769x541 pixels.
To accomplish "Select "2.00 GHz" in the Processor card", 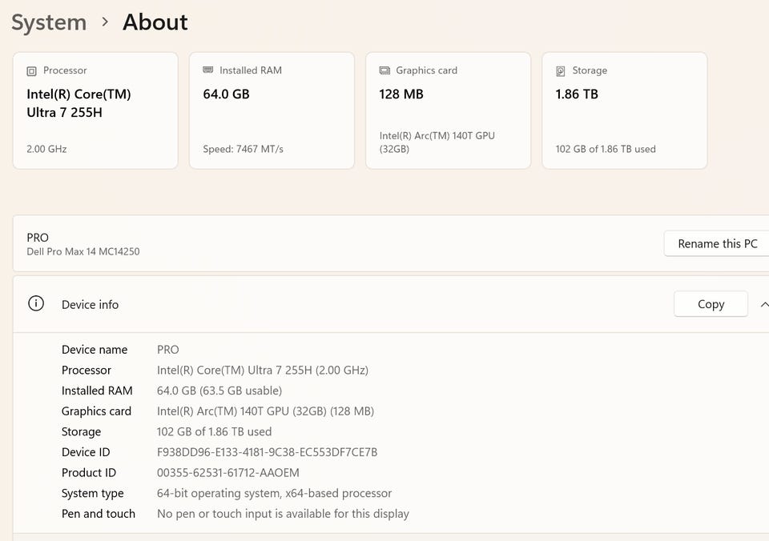I will coord(46,149).
